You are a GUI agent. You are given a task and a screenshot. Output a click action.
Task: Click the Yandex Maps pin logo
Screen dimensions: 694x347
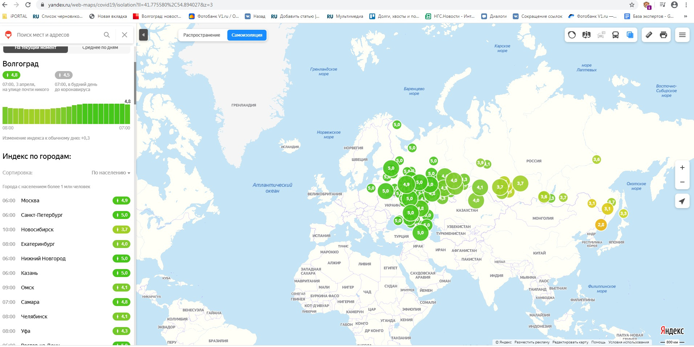[x=8, y=35]
